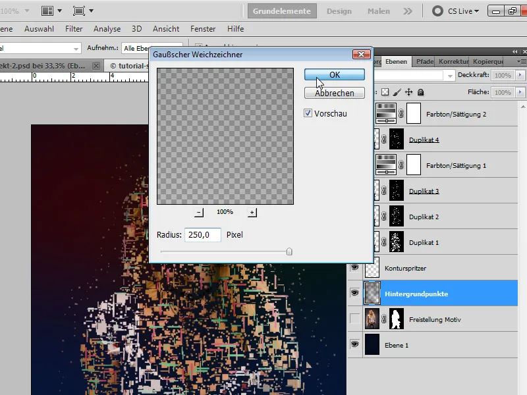Select the Farbton/Sättigung 1 adjustment layer
Screen dimensions: 527x395
pyautogui.click(x=456, y=166)
